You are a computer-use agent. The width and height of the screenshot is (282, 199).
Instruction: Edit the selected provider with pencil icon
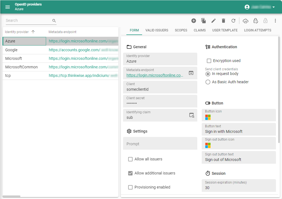pyautogui.click(x=214, y=21)
